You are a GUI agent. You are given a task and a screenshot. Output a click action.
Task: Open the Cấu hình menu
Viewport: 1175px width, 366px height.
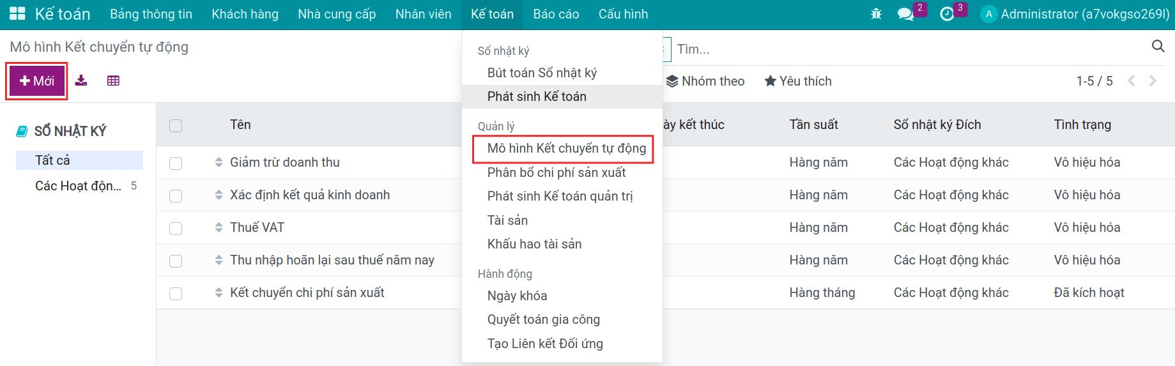tap(623, 14)
